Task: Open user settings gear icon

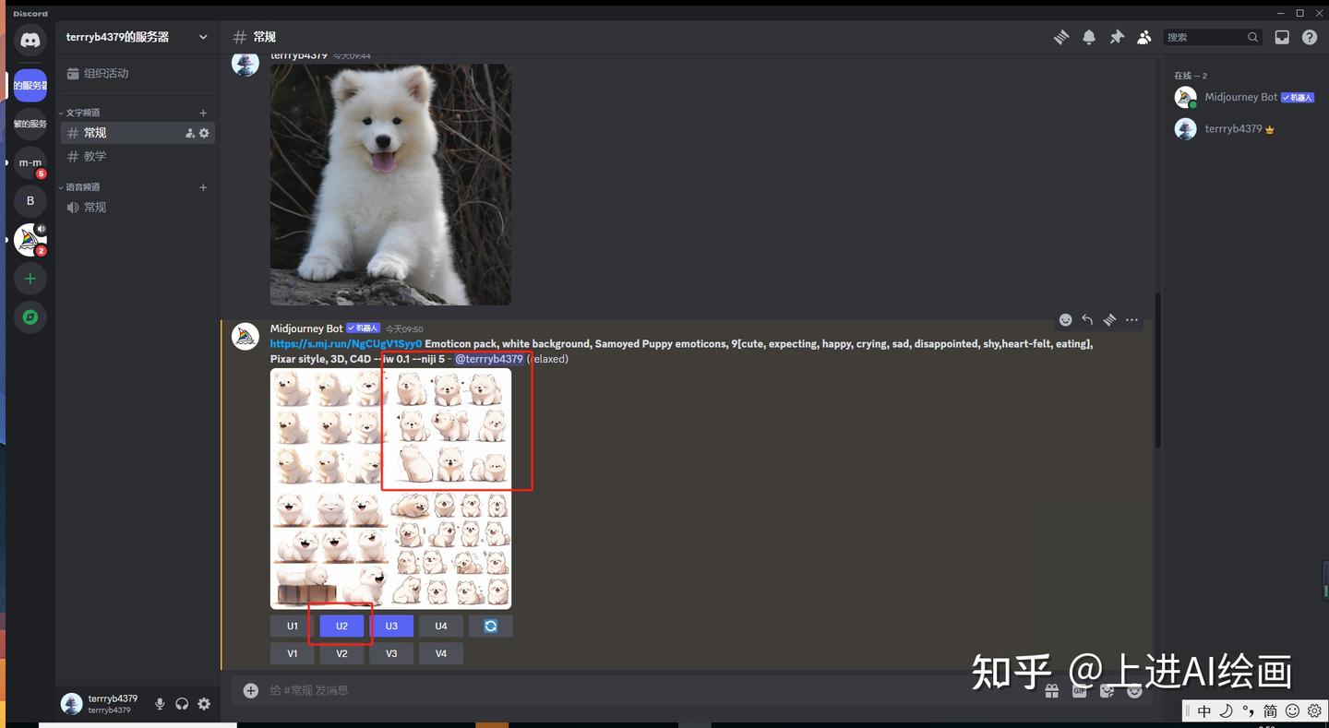Action: coord(204,704)
